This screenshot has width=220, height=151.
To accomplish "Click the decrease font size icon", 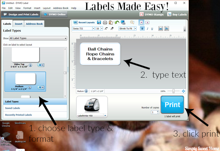I will pyautogui.click(x=106, y=29).
